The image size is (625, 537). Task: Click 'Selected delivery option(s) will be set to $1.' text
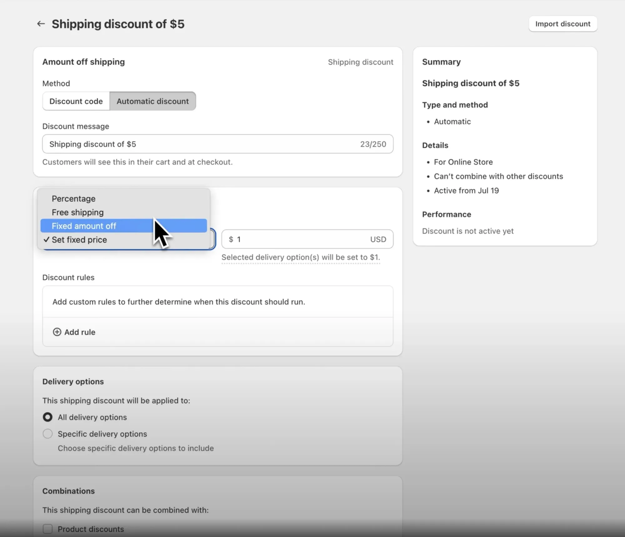[x=301, y=257]
